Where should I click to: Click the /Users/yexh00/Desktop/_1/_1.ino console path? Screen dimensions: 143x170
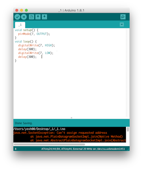pyautogui.click(x=39, y=129)
